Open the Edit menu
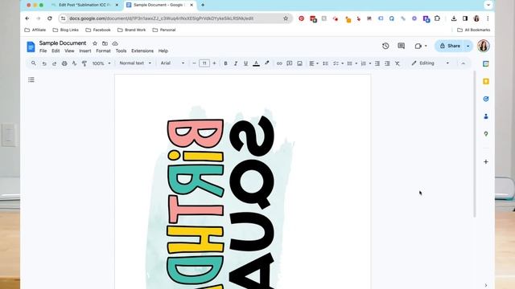The height and width of the screenshot is (289, 515). pyautogui.click(x=56, y=51)
